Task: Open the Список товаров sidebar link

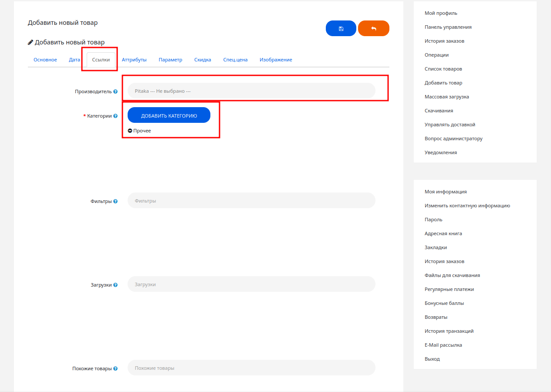Action: (443, 69)
